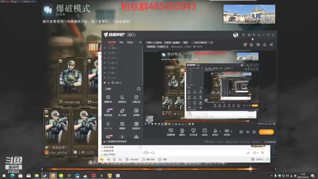Select 文本 2 source row

pos(122,83)
